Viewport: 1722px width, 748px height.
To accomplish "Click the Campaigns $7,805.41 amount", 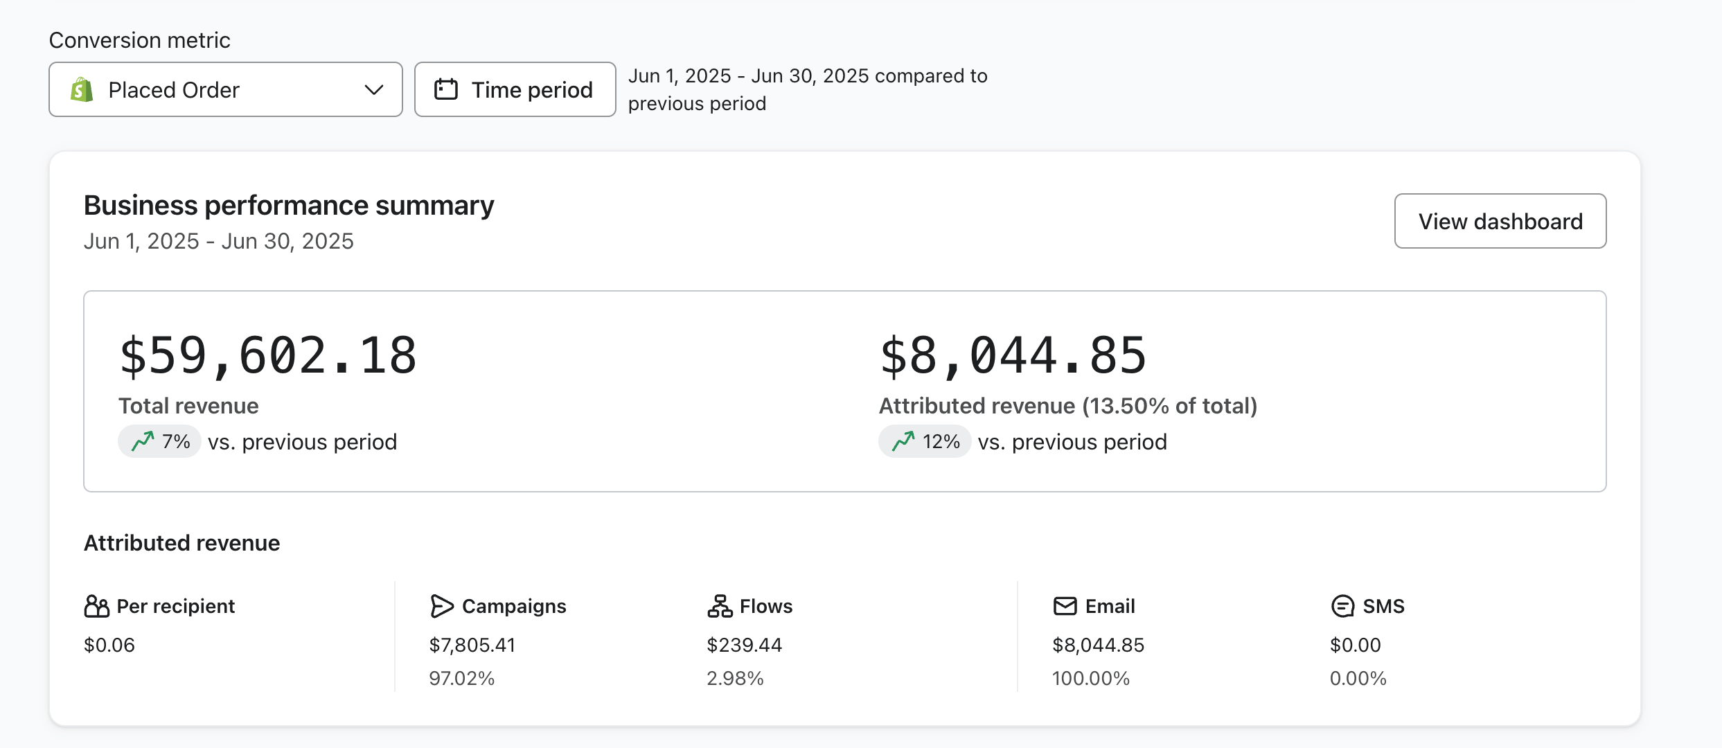I will [x=472, y=645].
